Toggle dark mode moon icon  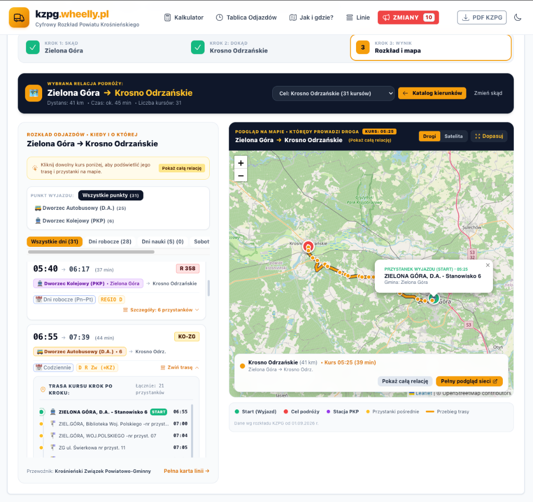(518, 17)
